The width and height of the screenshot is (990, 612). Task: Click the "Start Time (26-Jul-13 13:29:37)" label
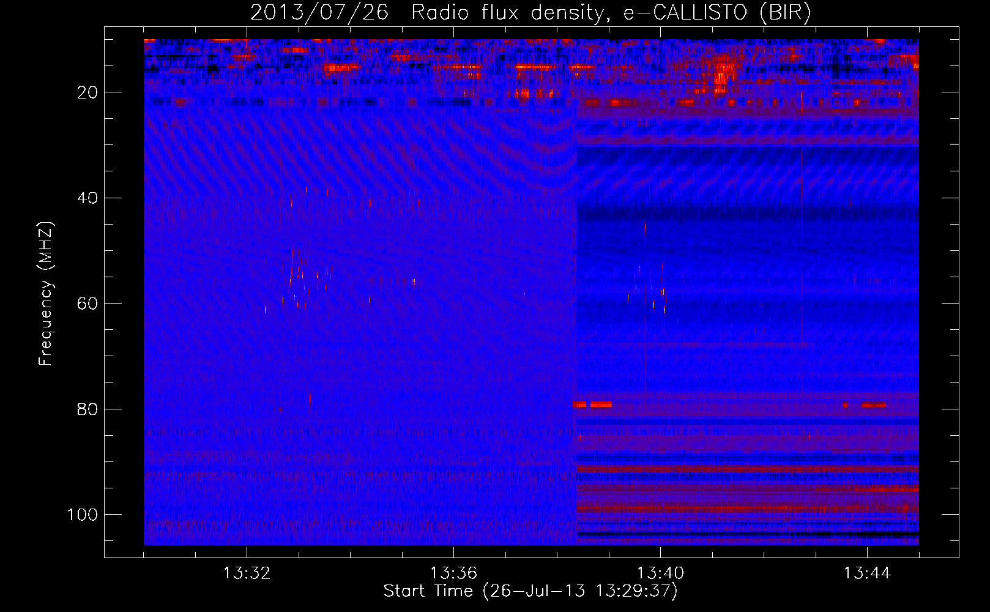530,591
